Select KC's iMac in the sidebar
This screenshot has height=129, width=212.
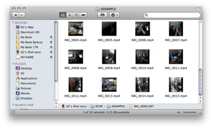(27, 27)
